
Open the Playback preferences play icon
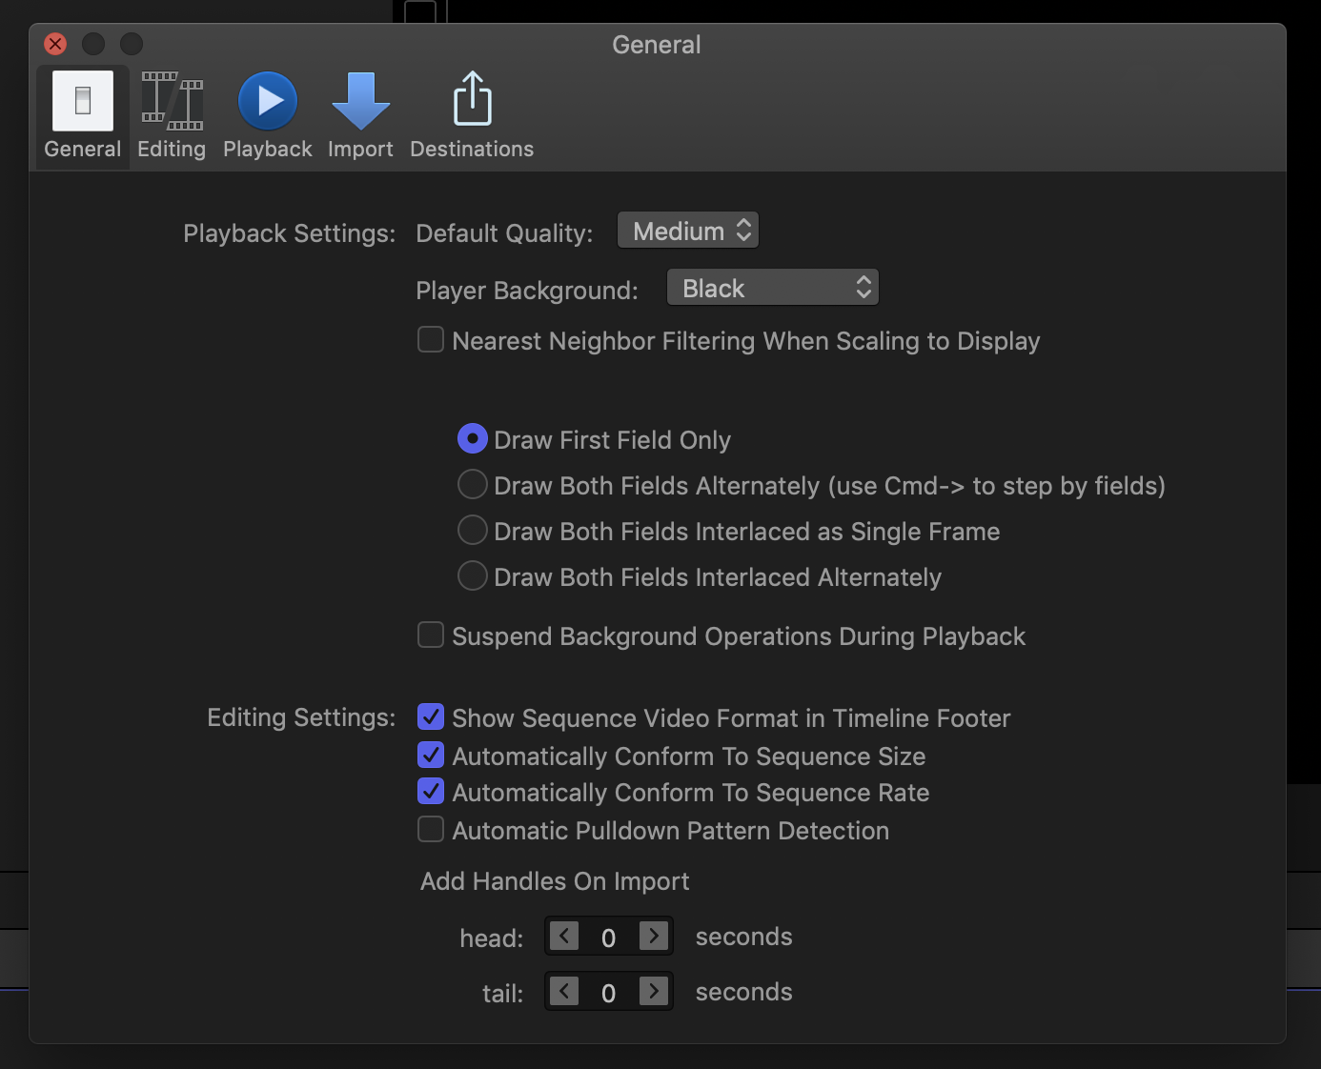pos(268,101)
